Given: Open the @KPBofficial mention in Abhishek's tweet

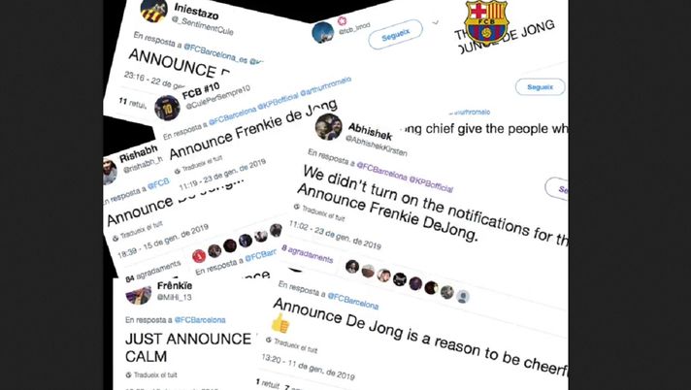Looking at the screenshot, I should click(x=431, y=184).
